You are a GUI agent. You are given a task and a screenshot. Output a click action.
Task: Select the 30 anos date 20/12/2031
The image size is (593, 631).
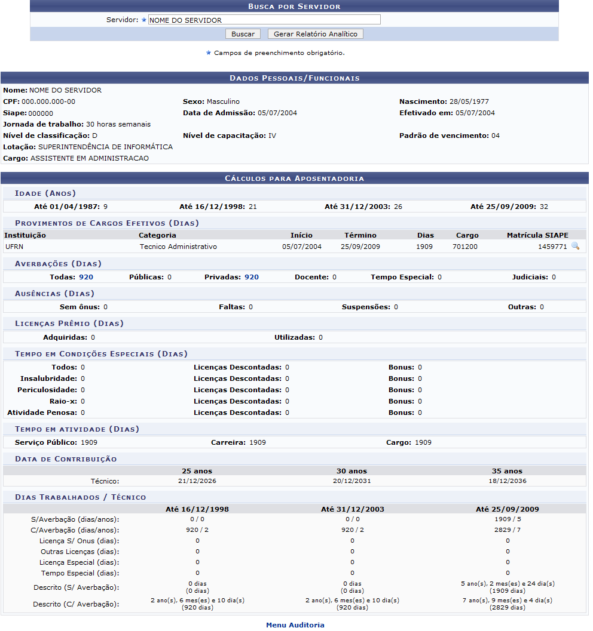pyautogui.click(x=351, y=481)
